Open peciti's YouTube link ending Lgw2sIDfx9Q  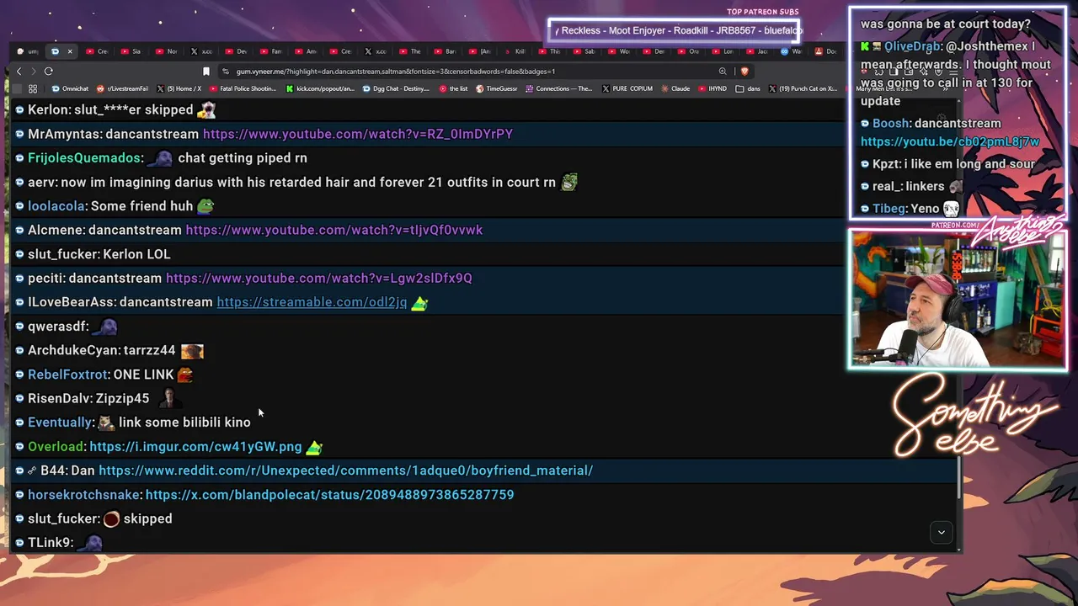(x=319, y=278)
